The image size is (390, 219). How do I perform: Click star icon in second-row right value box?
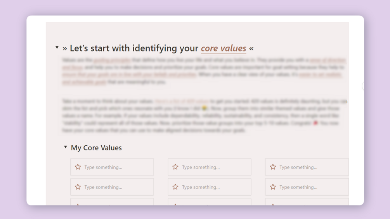273,187
